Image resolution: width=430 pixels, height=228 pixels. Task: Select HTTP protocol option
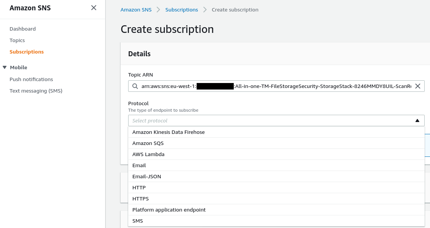coord(276,188)
